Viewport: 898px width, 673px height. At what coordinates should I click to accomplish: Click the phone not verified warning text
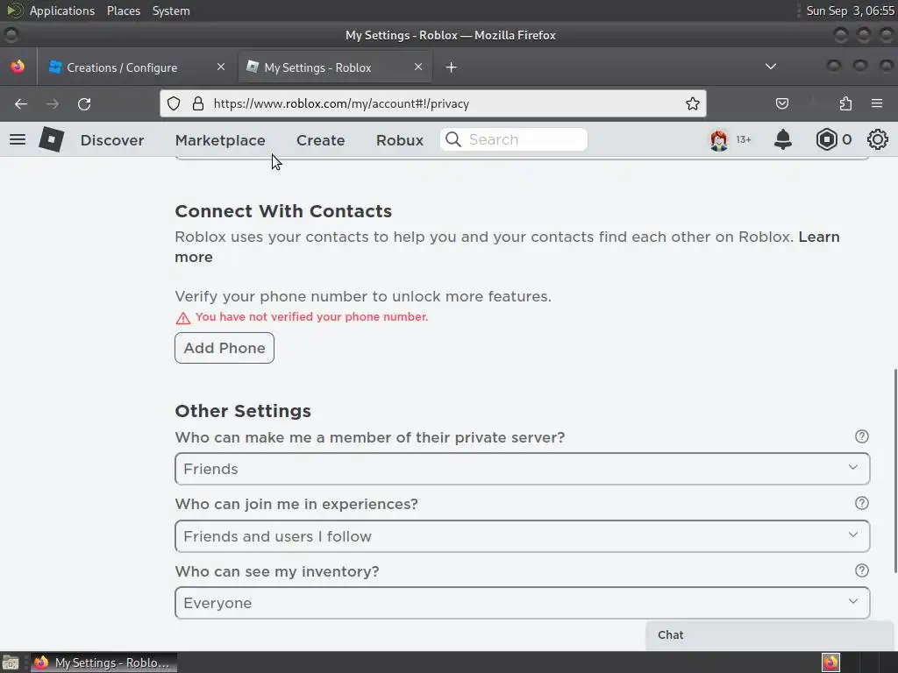[311, 317]
